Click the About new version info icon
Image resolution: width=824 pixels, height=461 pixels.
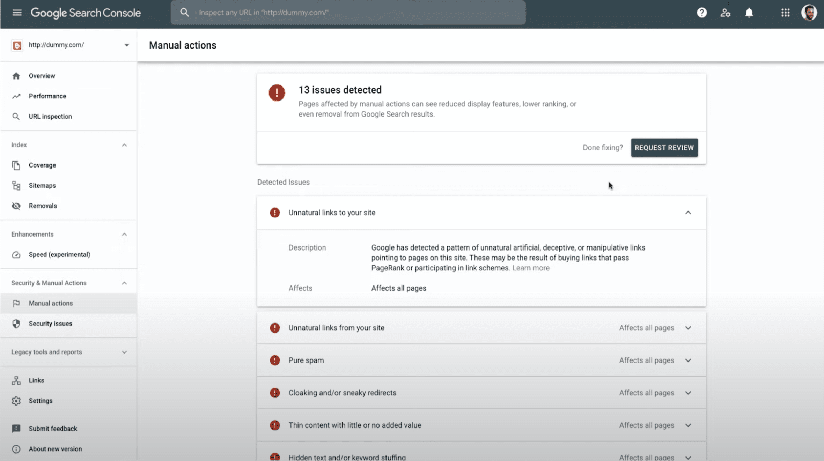pos(16,449)
